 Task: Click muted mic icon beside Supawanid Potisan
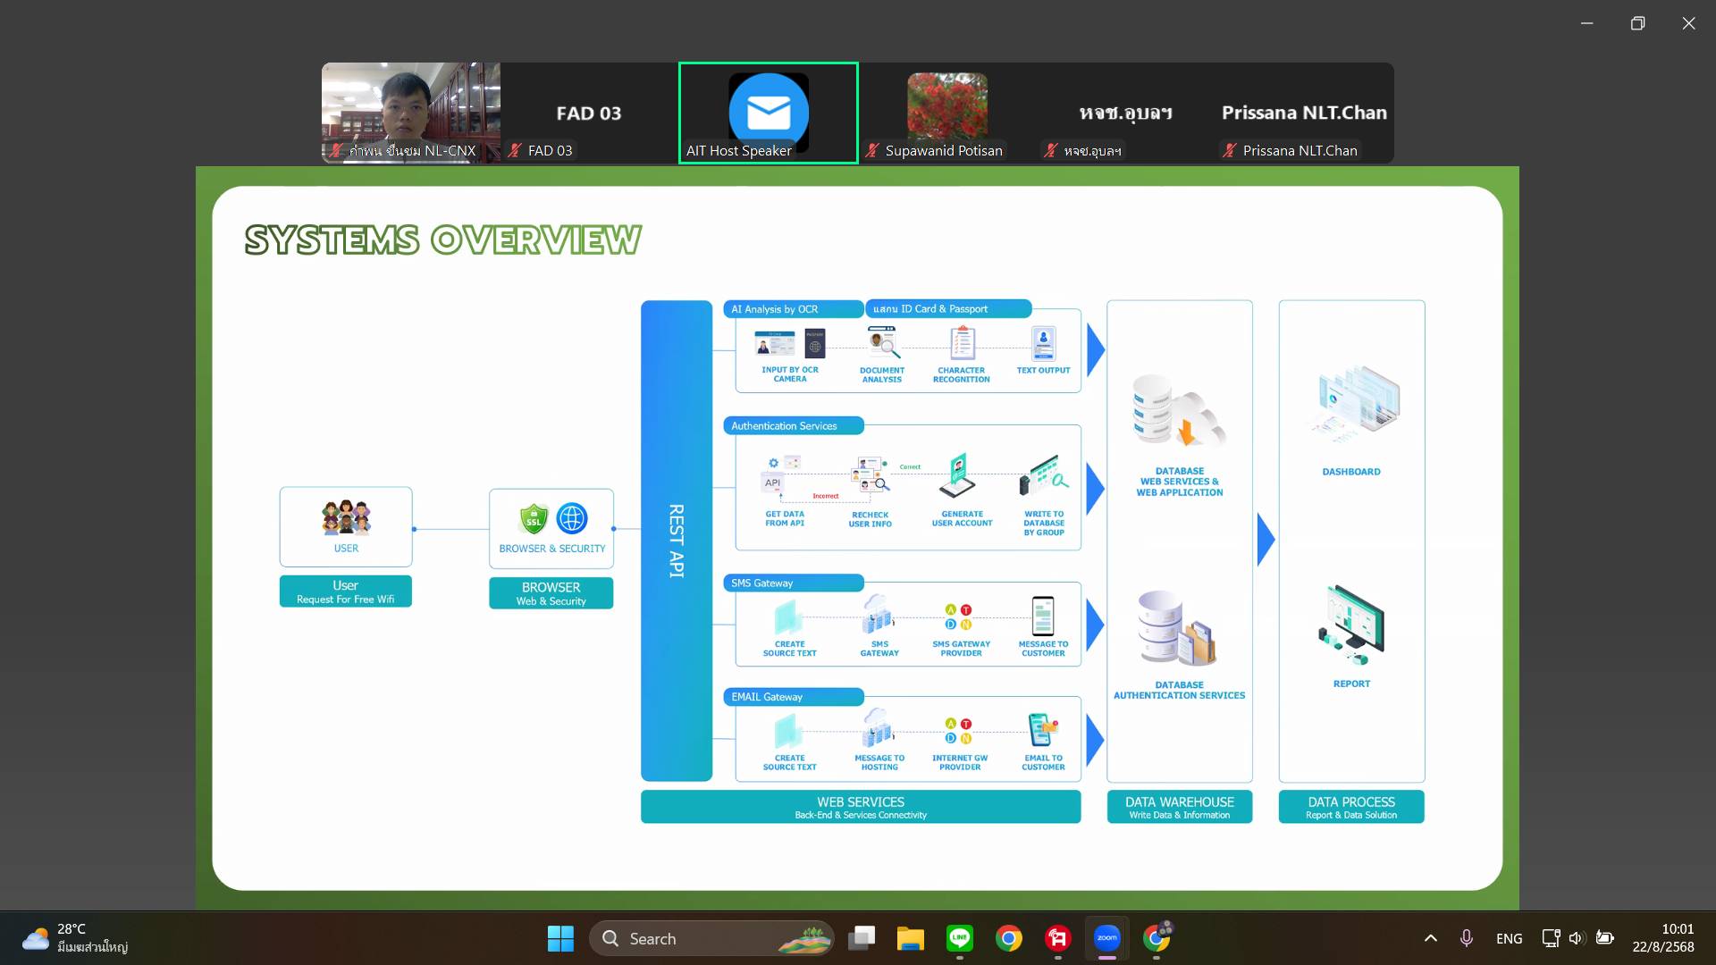pos(872,151)
